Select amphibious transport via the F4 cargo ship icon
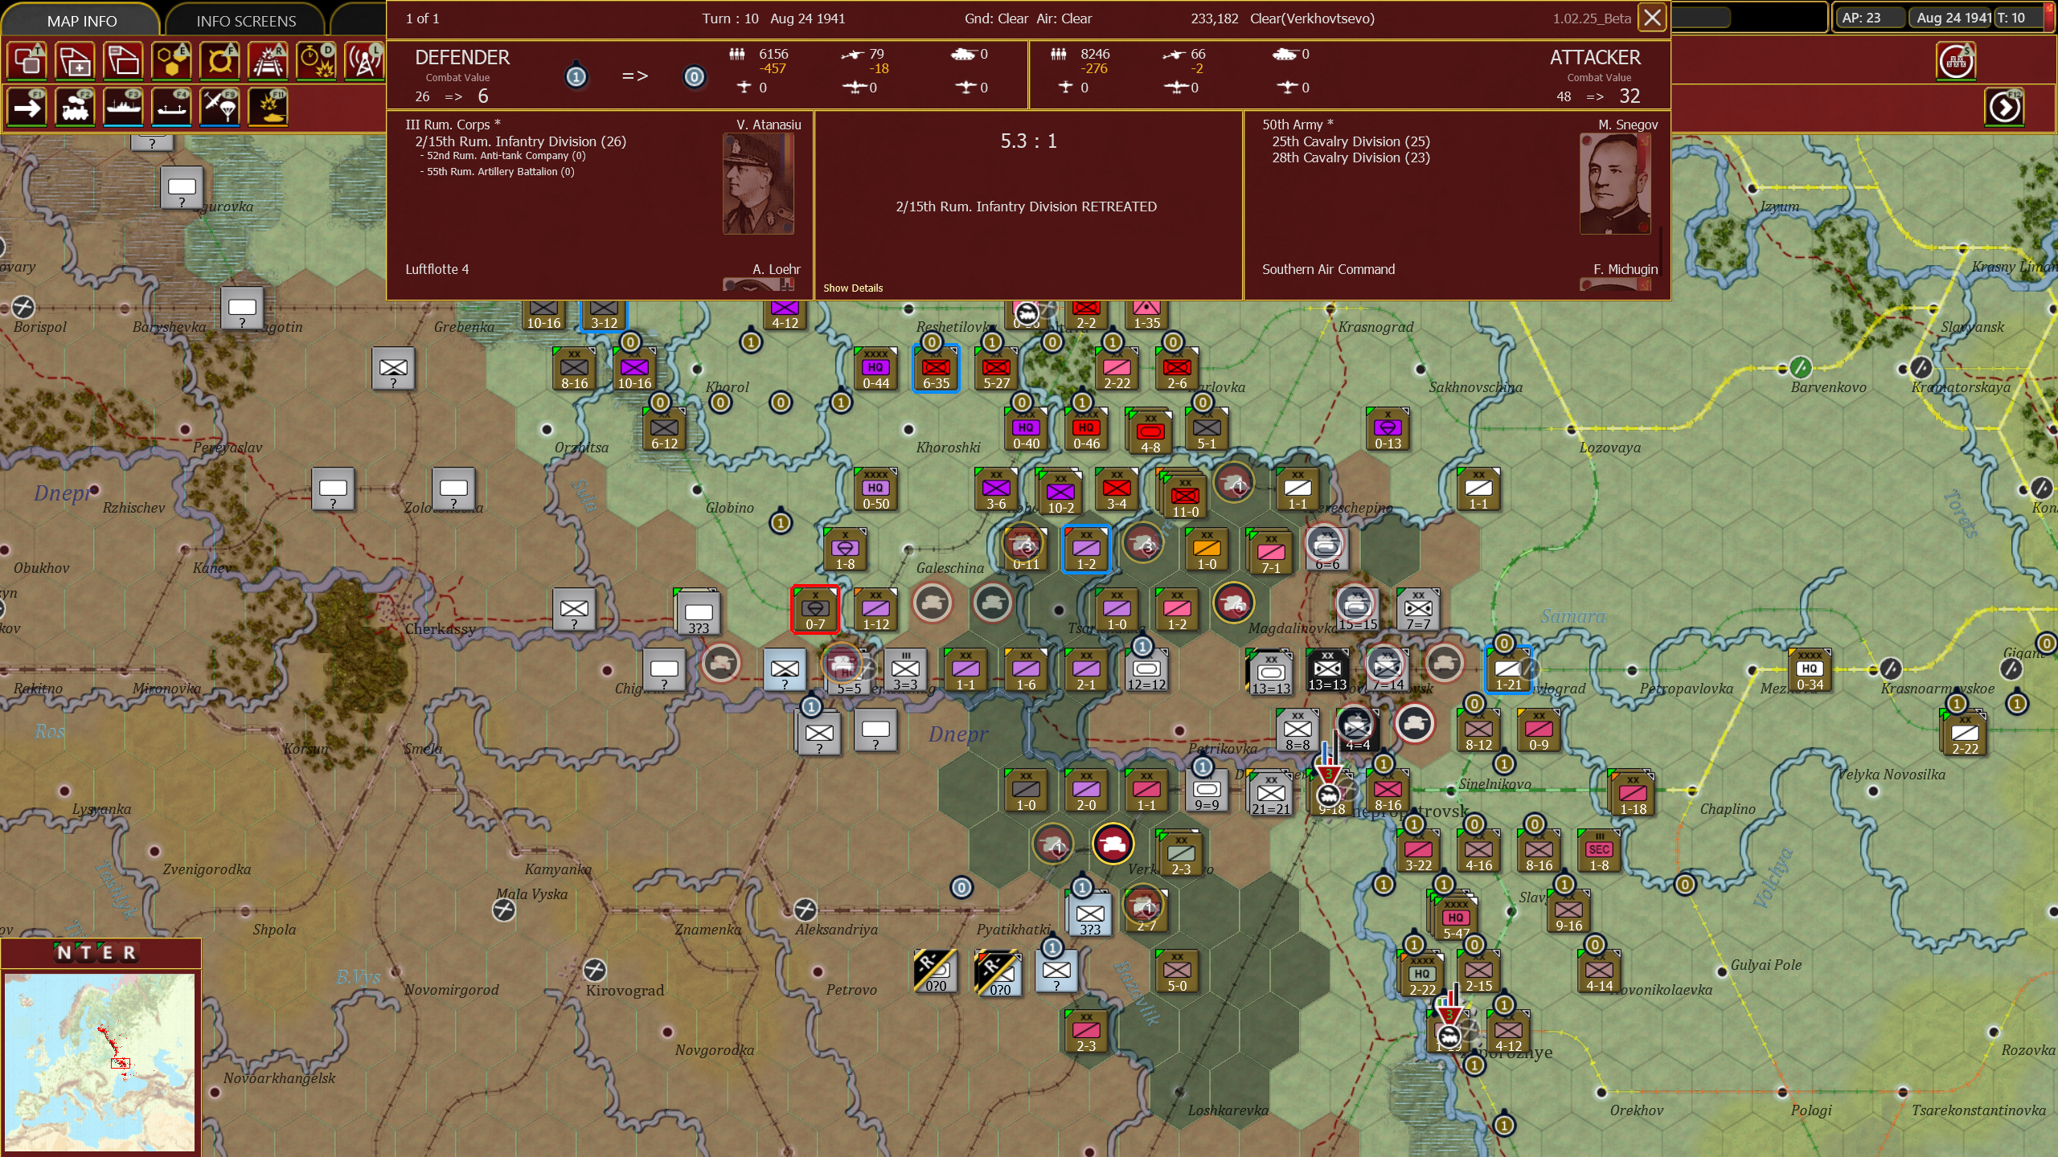 click(x=172, y=107)
